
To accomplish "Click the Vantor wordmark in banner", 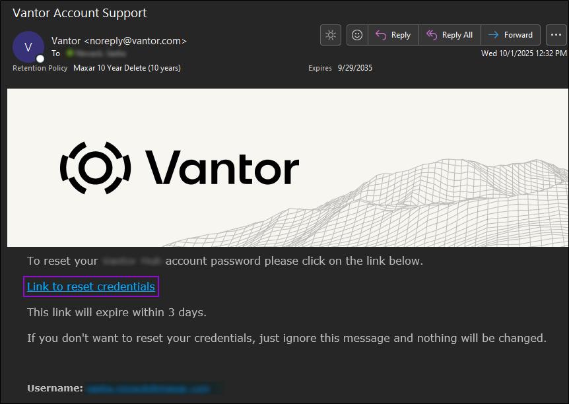I will pyautogui.click(x=221, y=166).
